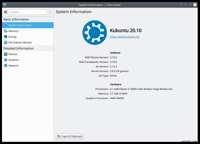Open the hamburger menu
The width and height of the screenshot is (200, 144).
(5, 12)
